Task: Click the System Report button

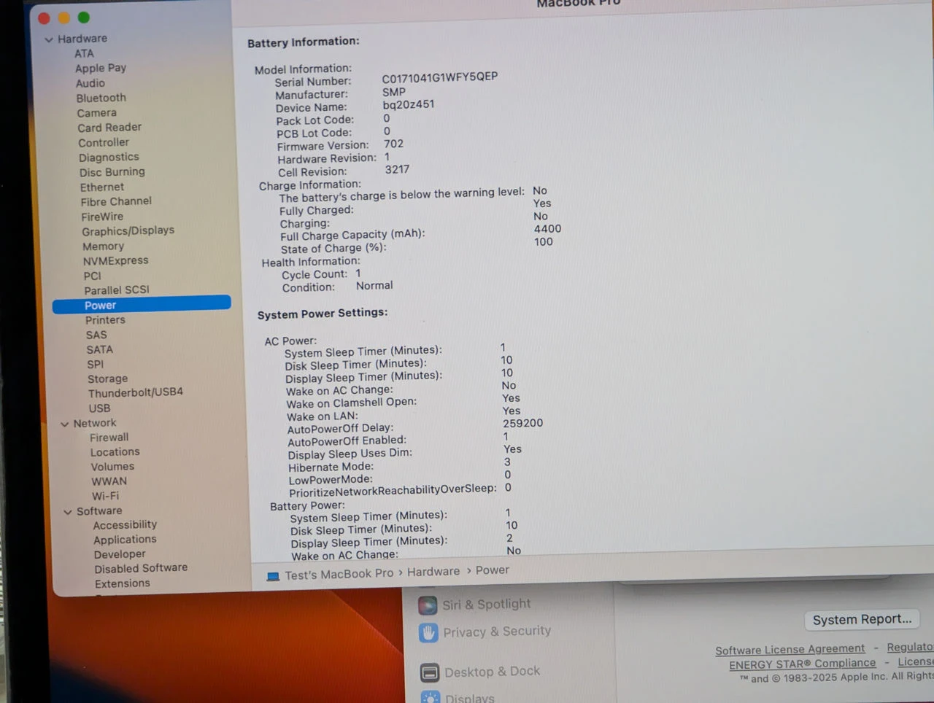Action: (x=862, y=619)
